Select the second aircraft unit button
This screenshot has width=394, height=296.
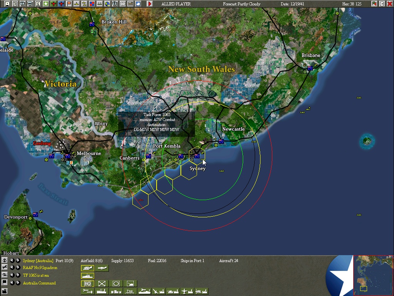tap(102, 268)
